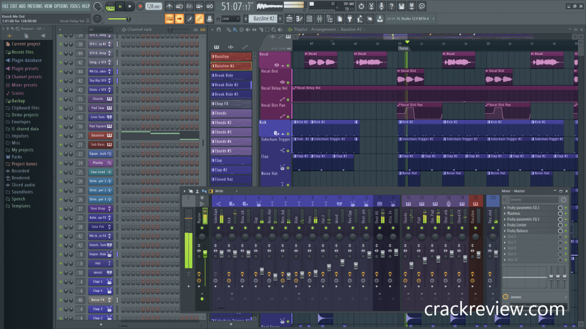The width and height of the screenshot is (586, 329).
Task: Click the microphone recording icon
Action: (381, 6)
